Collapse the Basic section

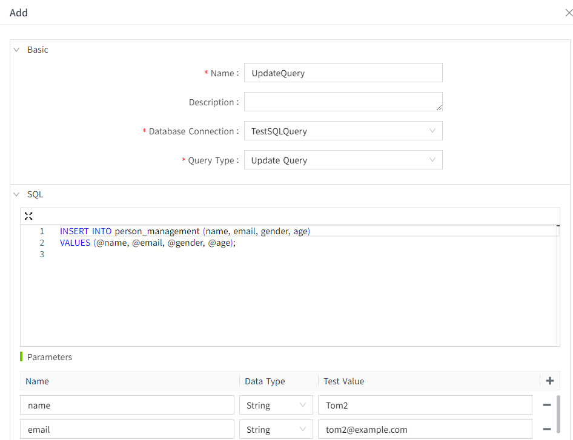point(17,50)
